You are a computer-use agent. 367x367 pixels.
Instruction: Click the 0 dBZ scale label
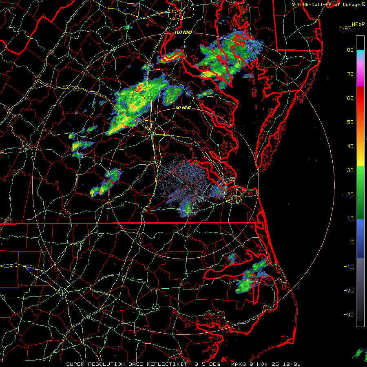tap(352, 243)
